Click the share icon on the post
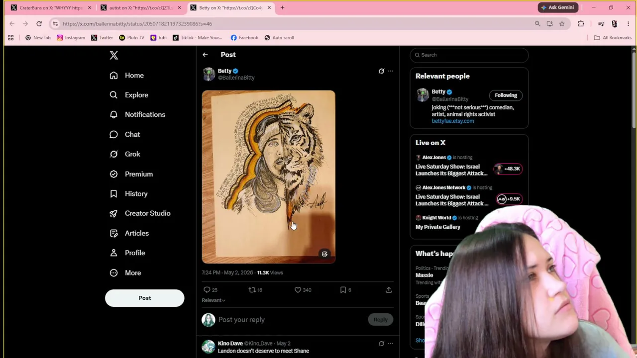Image resolution: width=637 pixels, height=358 pixels. pyautogui.click(x=389, y=290)
